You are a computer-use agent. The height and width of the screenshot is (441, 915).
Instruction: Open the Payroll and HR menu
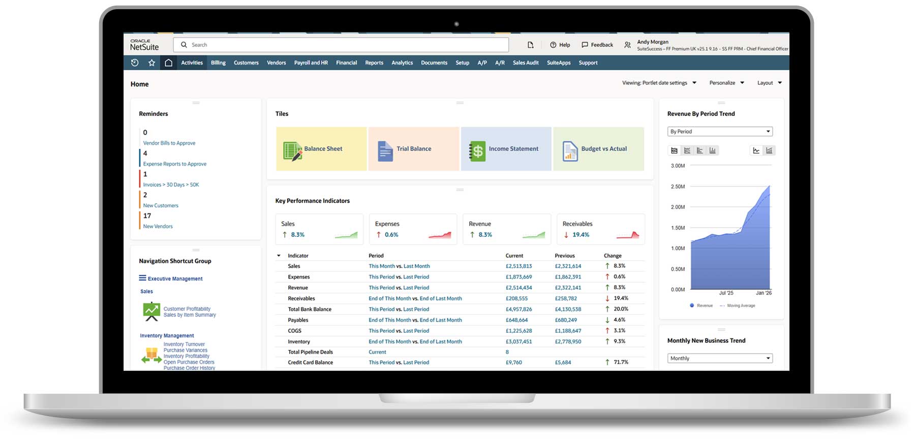[x=311, y=62]
